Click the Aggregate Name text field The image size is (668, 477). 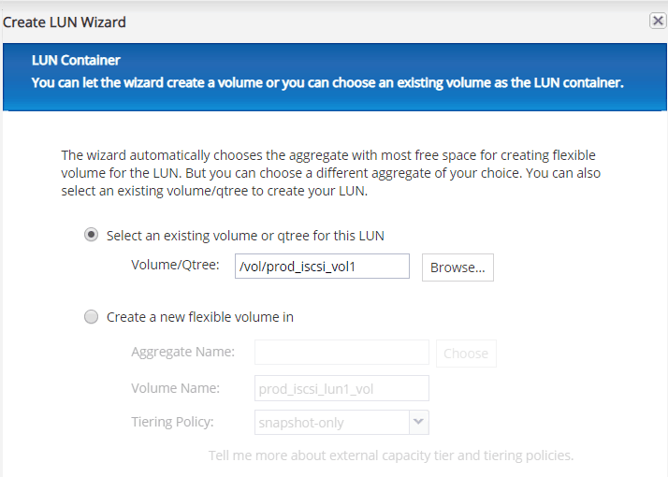tap(341, 353)
